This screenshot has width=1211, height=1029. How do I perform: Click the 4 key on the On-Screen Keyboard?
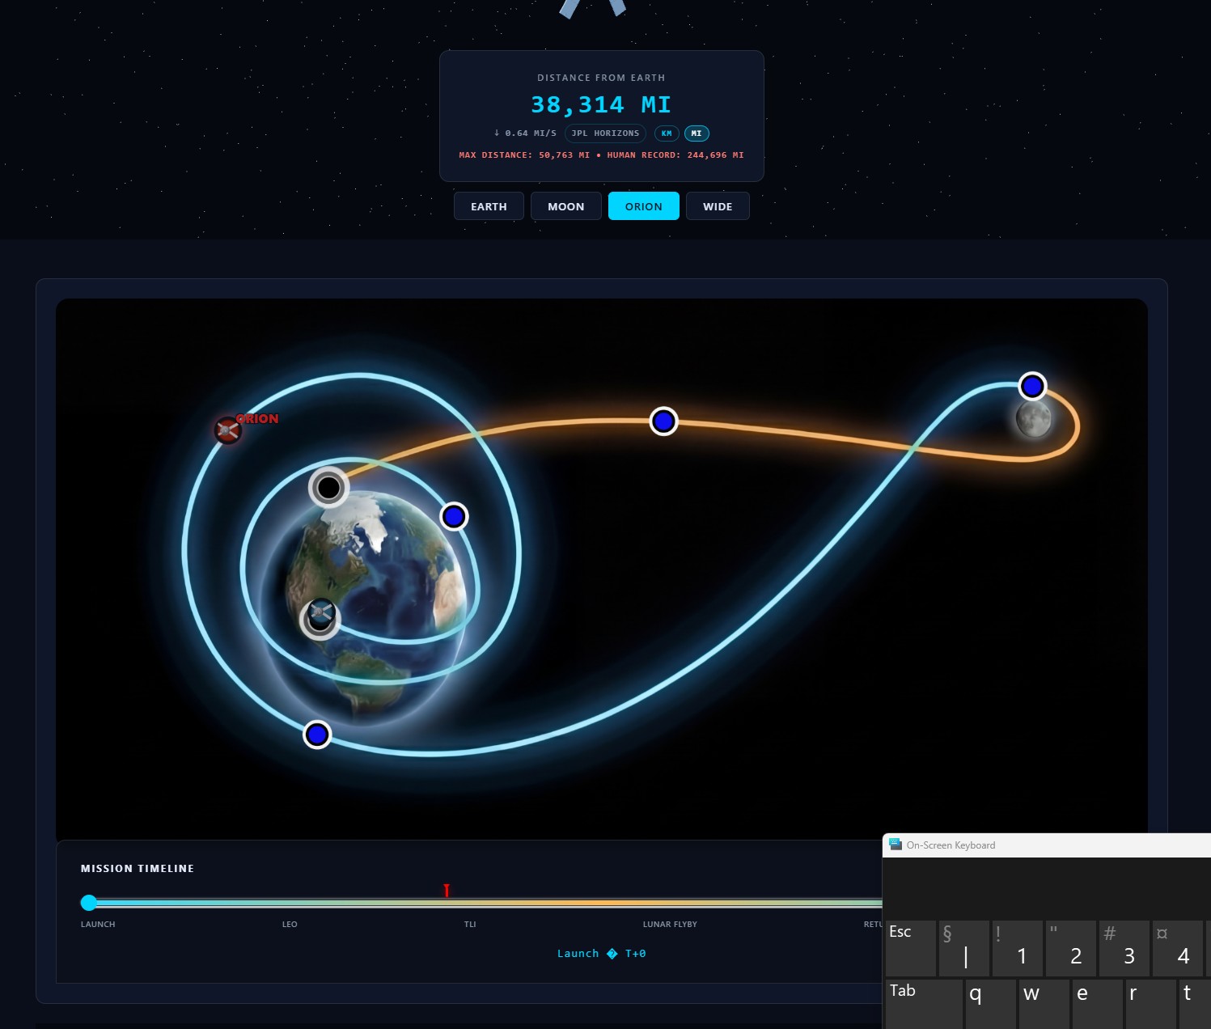(x=1178, y=948)
